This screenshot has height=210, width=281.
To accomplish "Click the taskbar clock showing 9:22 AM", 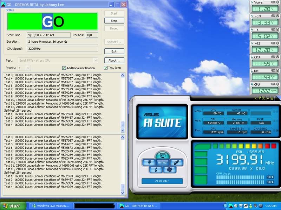I will (x=271, y=206).
